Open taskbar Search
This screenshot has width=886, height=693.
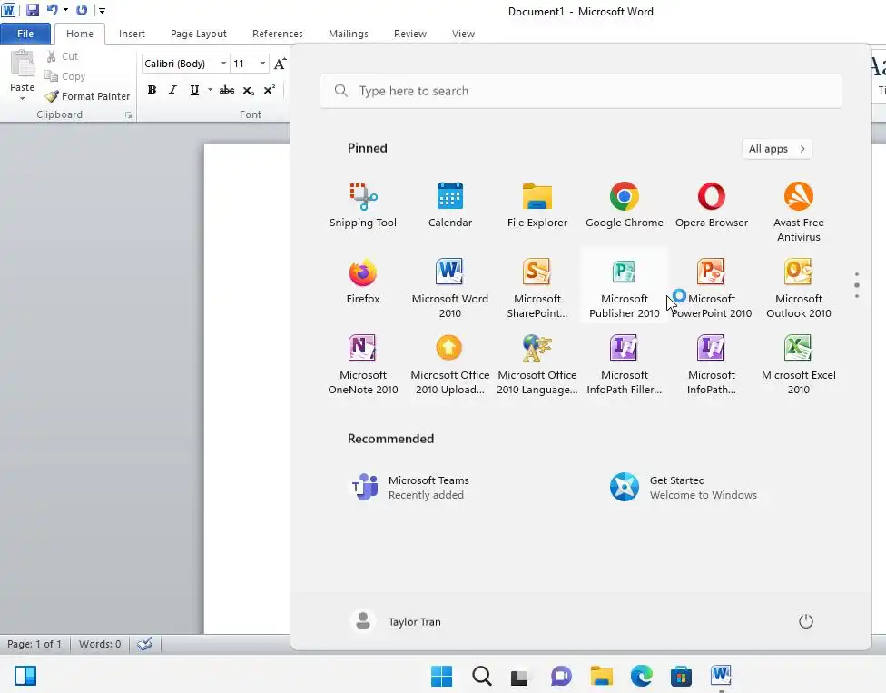coord(481,676)
